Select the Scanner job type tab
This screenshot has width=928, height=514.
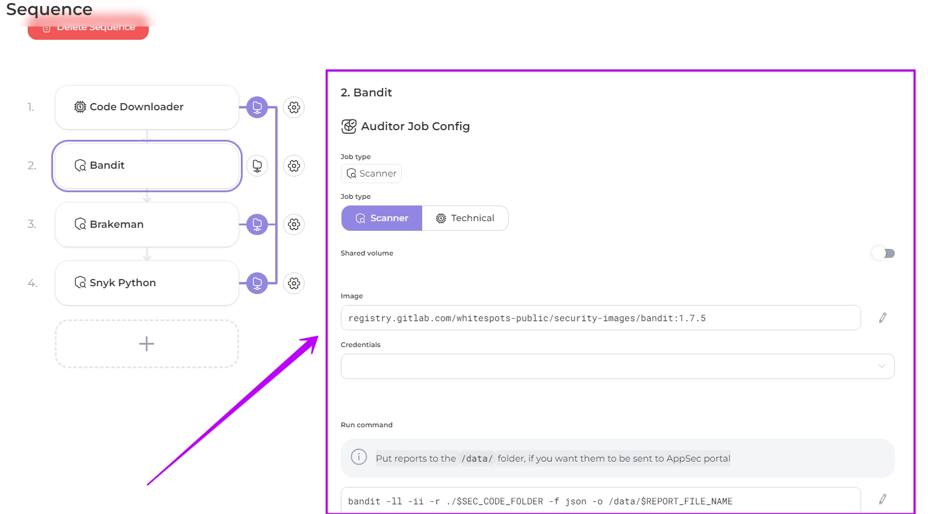click(382, 218)
